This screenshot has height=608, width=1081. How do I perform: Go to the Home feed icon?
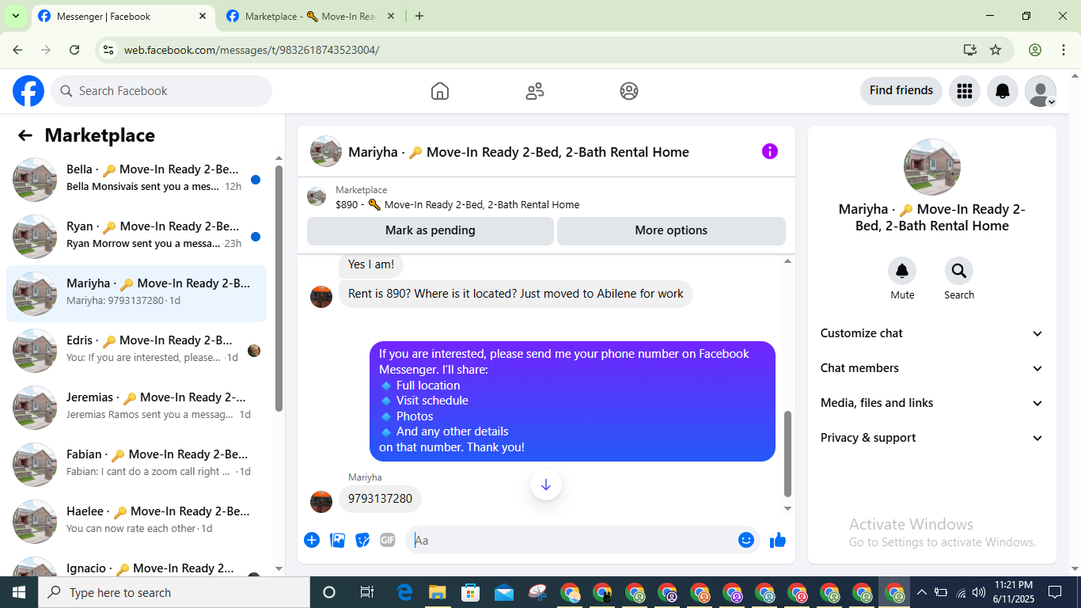tap(440, 91)
